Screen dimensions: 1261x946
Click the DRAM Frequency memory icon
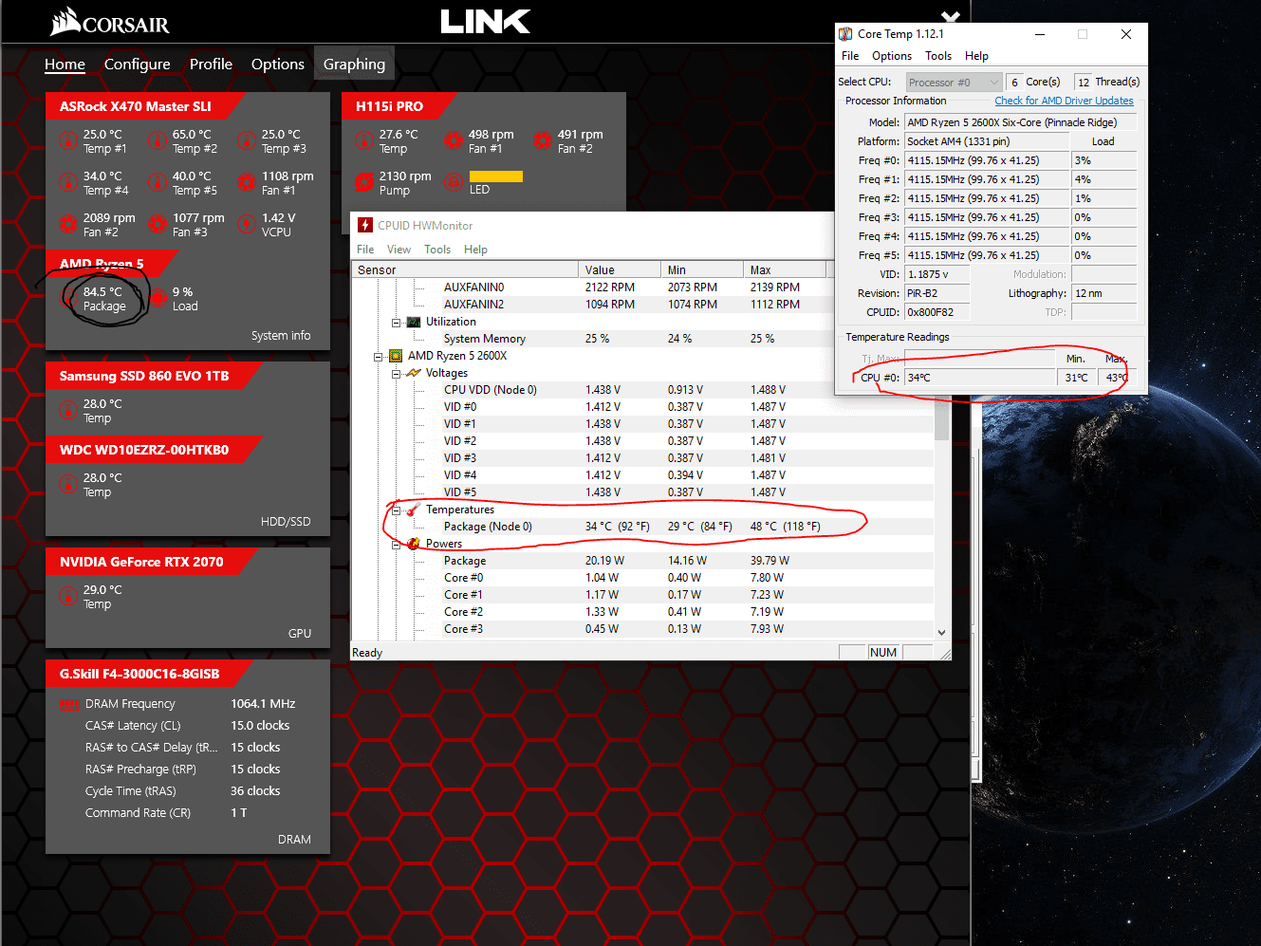click(x=69, y=704)
